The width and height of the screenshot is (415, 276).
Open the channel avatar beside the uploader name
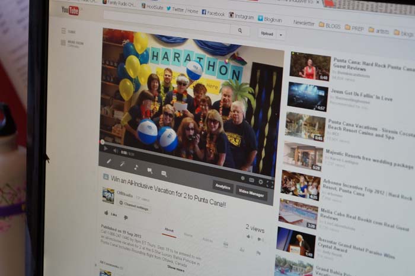[x=108, y=195]
